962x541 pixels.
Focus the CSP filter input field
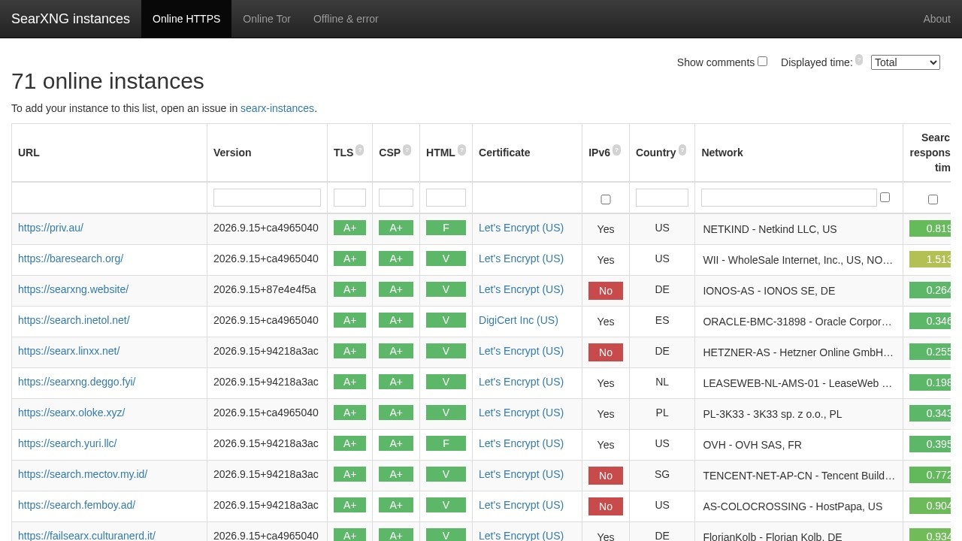pos(396,198)
